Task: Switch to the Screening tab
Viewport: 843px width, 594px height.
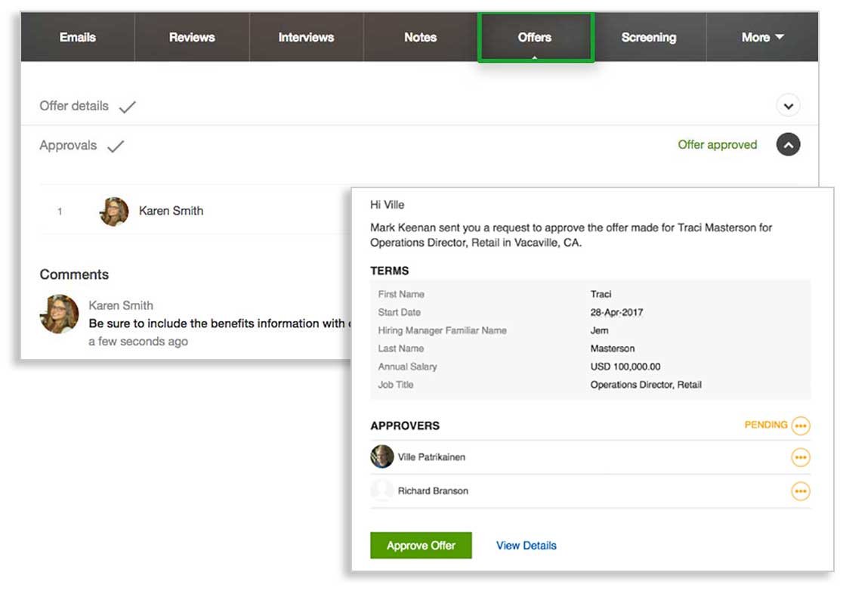Action: tap(648, 37)
